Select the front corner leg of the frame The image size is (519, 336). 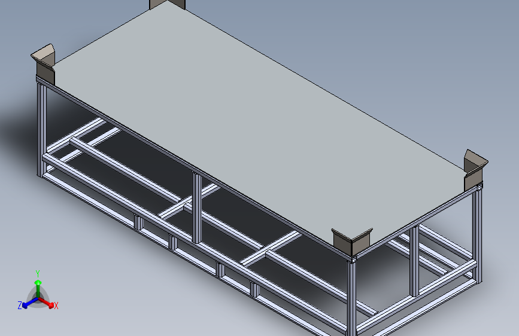(x=352, y=298)
